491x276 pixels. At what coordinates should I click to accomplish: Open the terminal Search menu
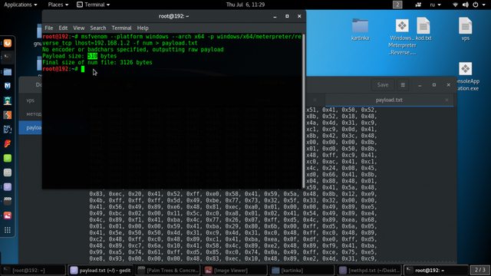point(98,28)
